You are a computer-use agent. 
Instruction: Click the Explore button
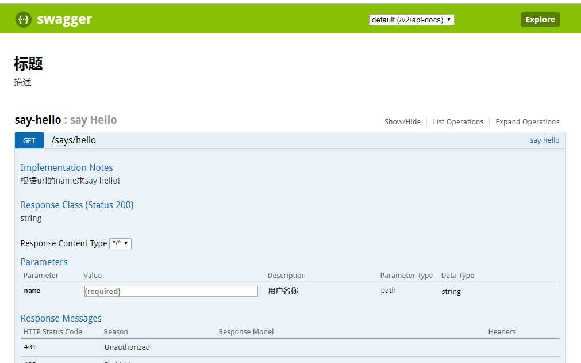coord(540,20)
